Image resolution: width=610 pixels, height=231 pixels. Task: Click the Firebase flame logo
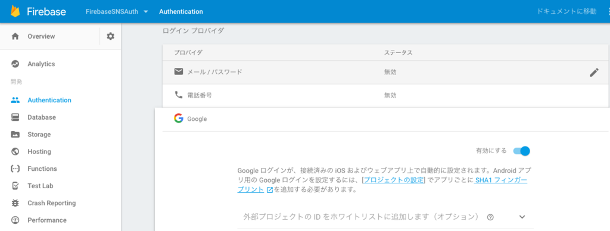click(x=15, y=11)
